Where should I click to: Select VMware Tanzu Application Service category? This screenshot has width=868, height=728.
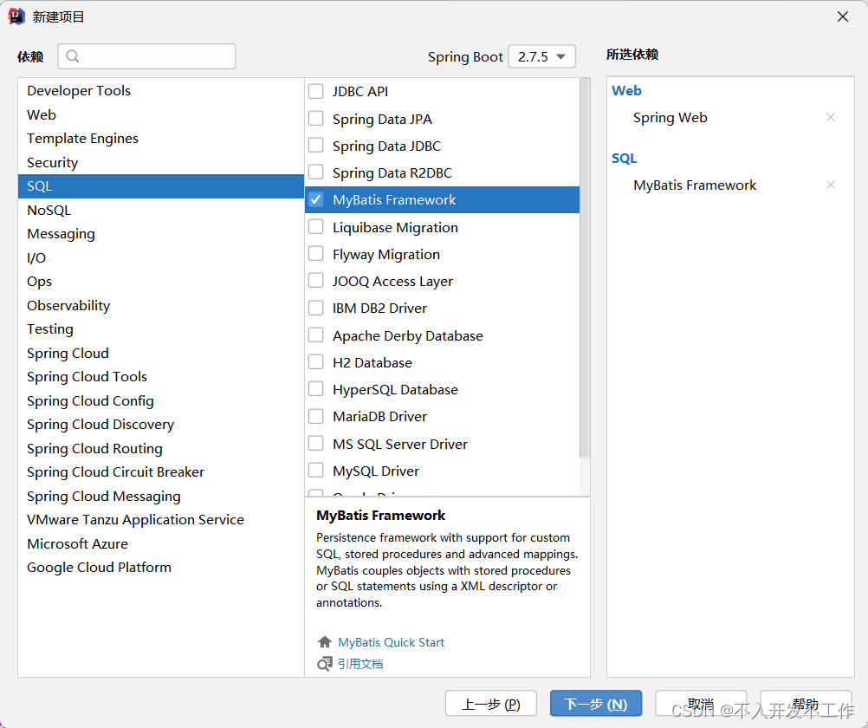coord(160,520)
